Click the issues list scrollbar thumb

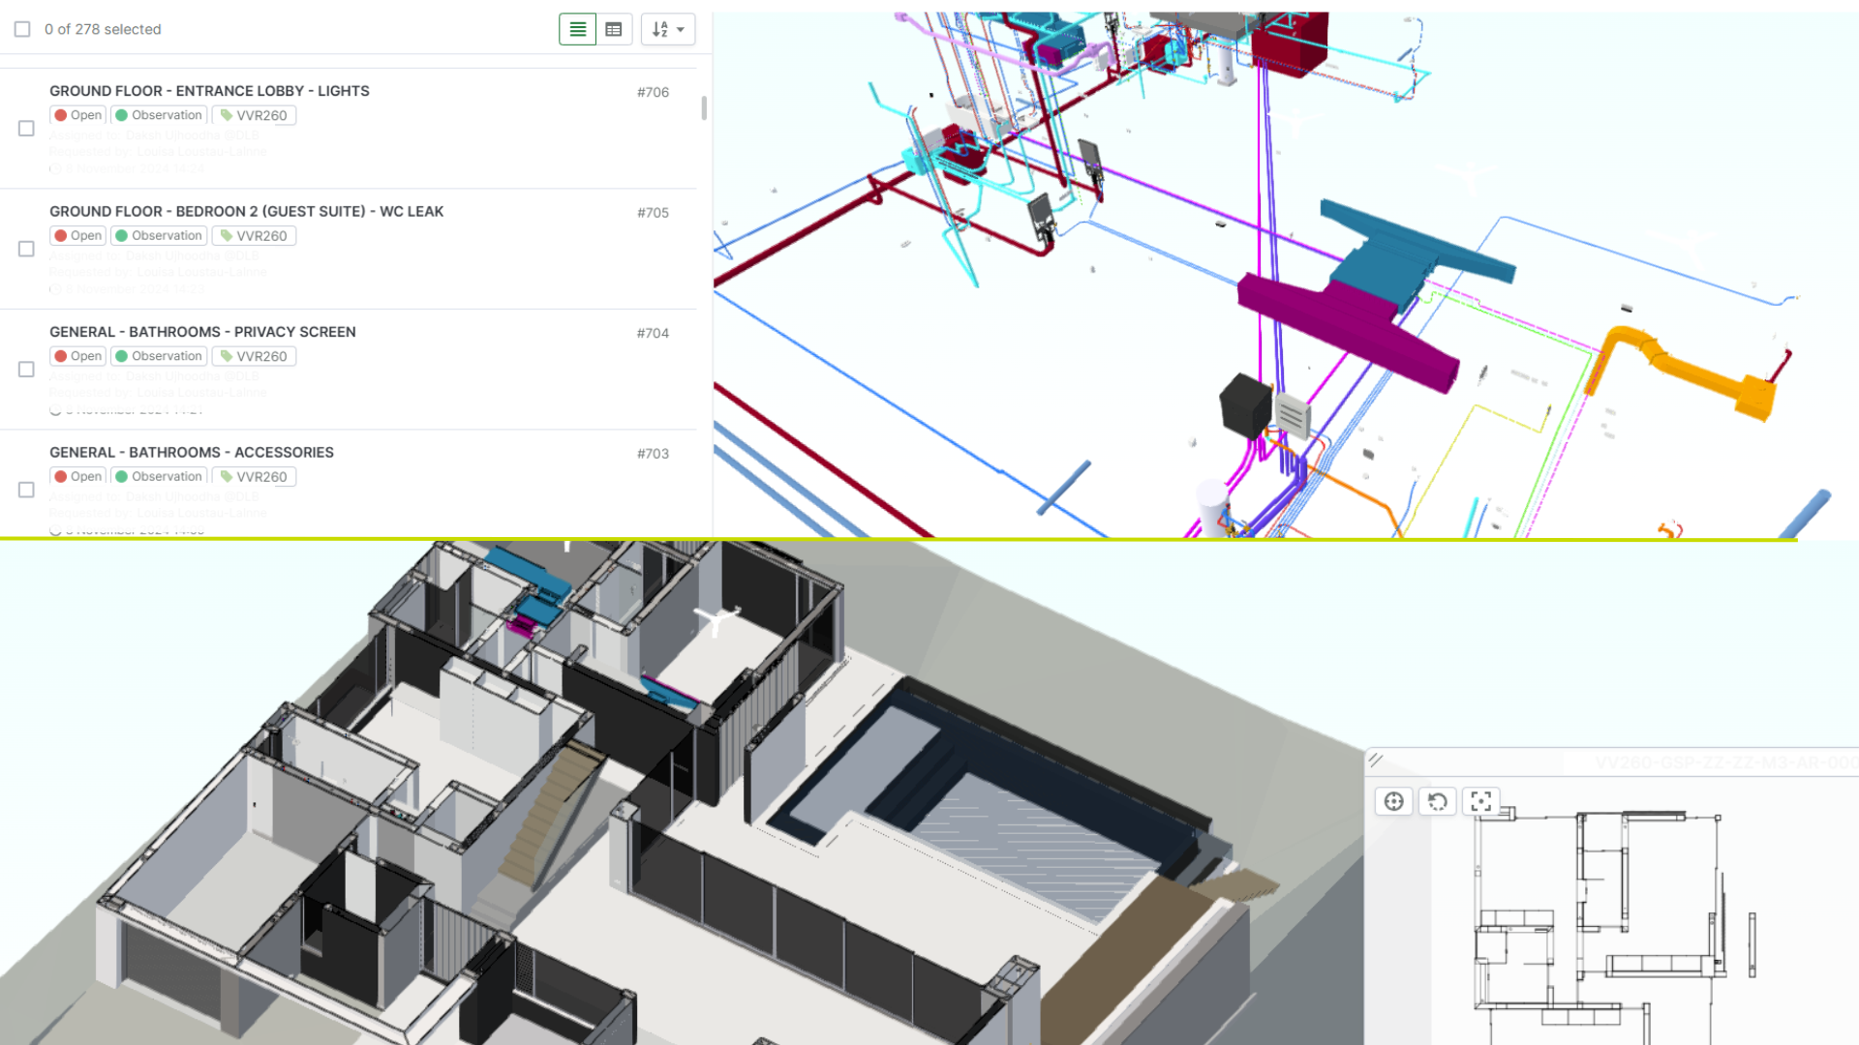click(x=704, y=108)
